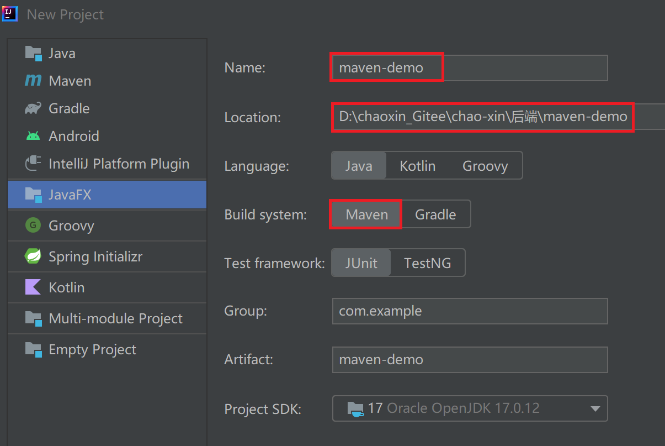Select Multi-module Project entry
665x446 pixels.
[107, 318]
